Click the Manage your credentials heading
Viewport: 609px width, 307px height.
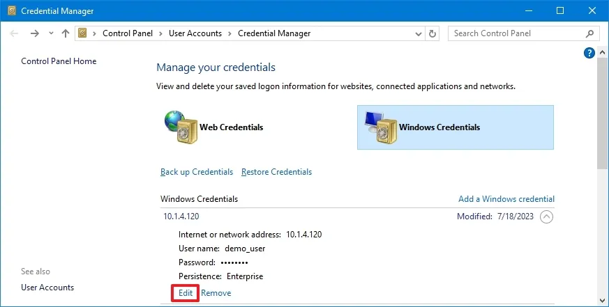pyautogui.click(x=216, y=68)
